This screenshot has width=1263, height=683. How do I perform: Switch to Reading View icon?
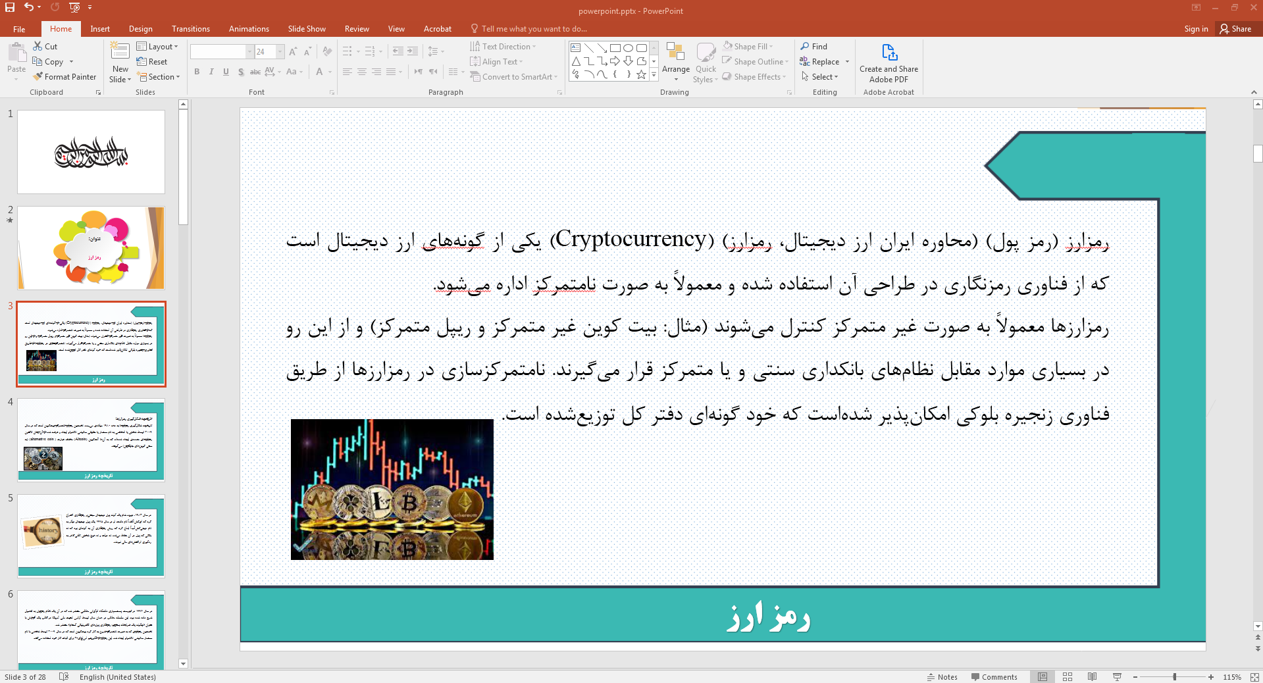pyautogui.click(x=1092, y=676)
